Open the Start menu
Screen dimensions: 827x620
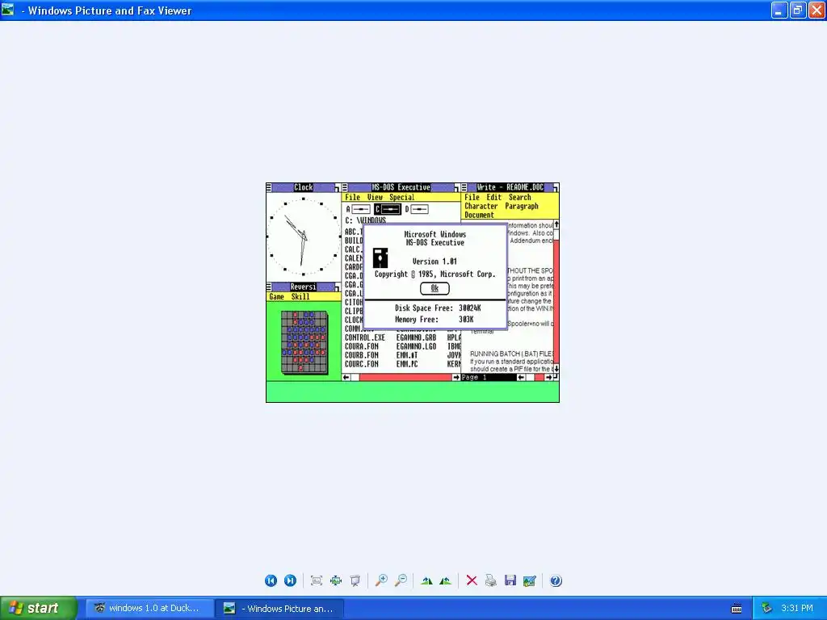click(38, 608)
